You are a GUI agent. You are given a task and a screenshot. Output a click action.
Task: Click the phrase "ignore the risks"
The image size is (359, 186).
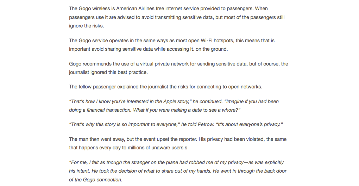86,26
